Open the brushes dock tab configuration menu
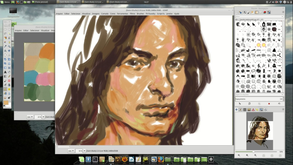Screen dimensions: 293x165 pyautogui.click(x=283, y=12)
